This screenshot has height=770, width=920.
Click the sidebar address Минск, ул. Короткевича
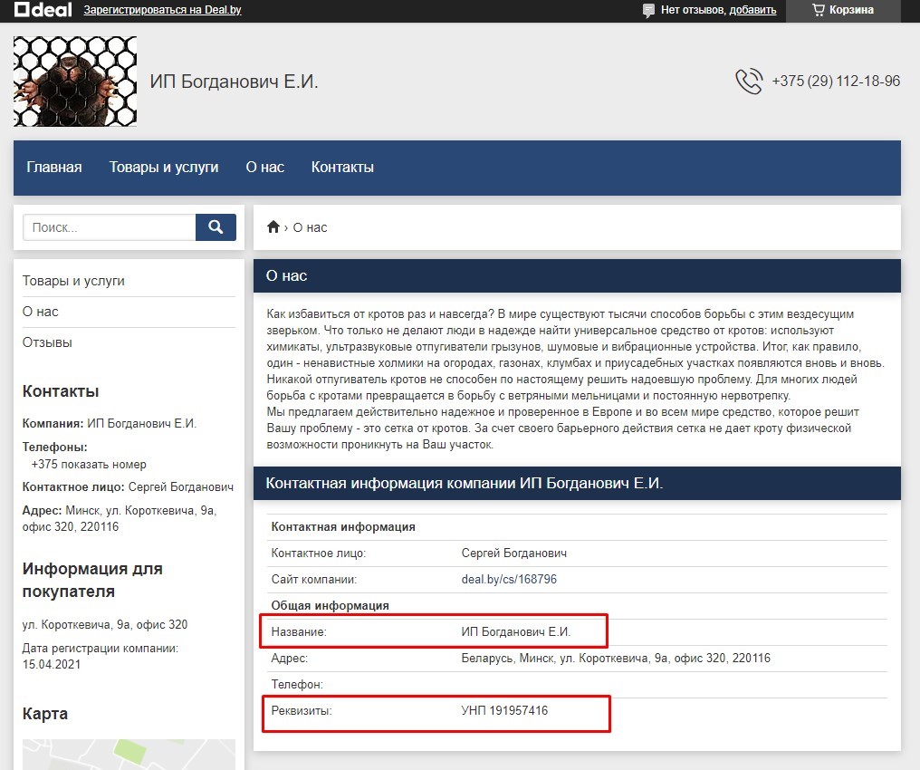click(x=120, y=519)
